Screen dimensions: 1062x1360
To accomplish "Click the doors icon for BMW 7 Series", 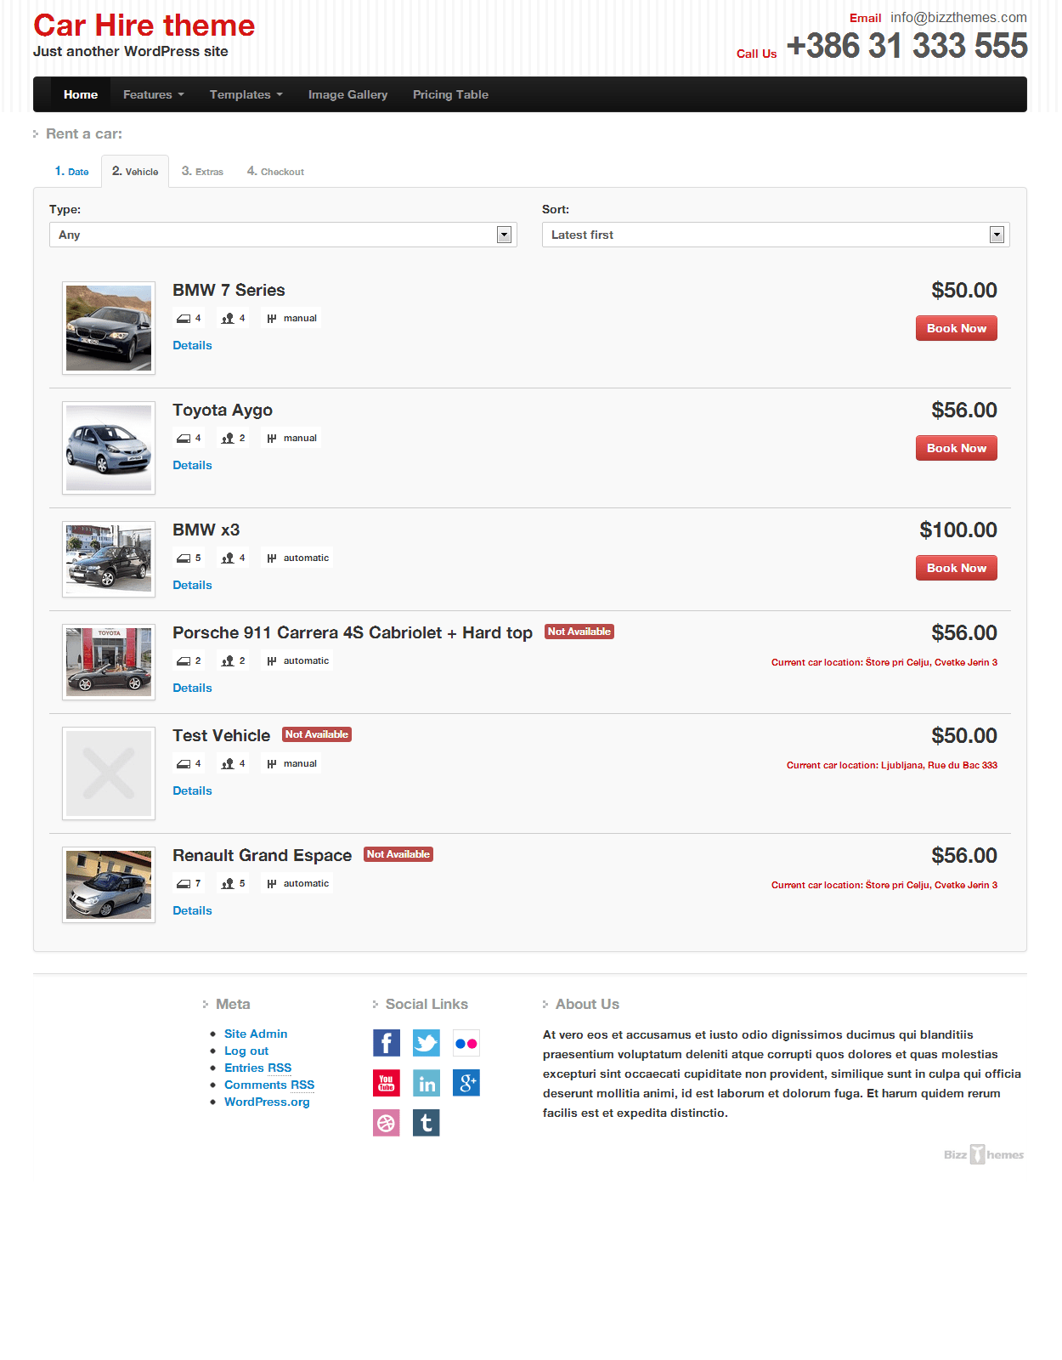I will [184, 319].
